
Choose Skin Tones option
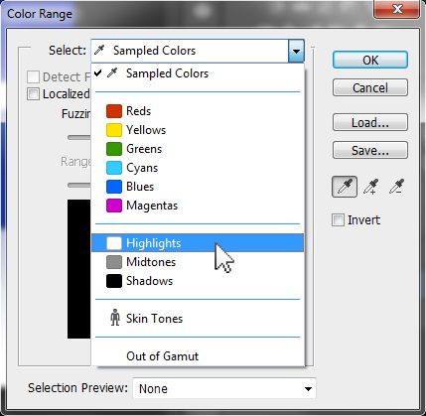click(198, 319)
